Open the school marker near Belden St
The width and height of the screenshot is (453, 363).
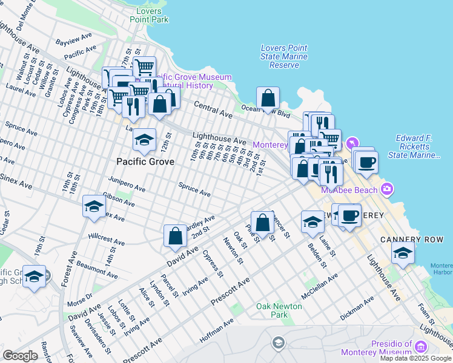click(x=312, y=223)
